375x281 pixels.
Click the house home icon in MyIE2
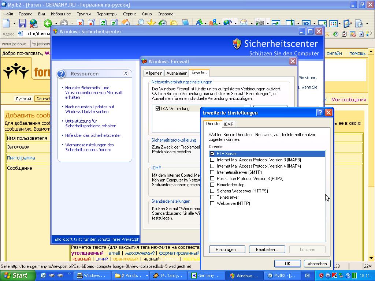coord(126,22)
